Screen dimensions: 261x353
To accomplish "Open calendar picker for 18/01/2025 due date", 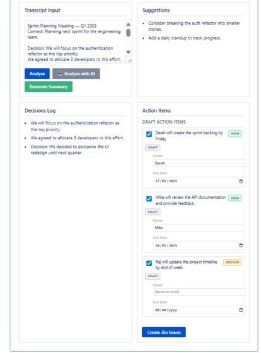I will coord(241,245).
